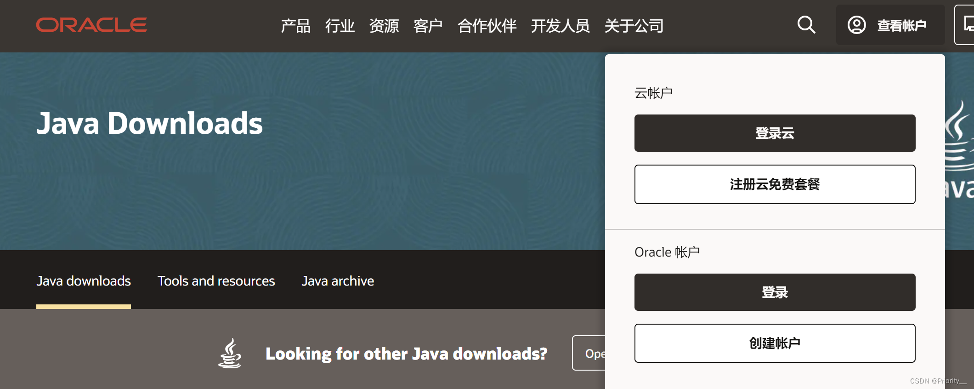Open the 关于公司 menu

634,26
